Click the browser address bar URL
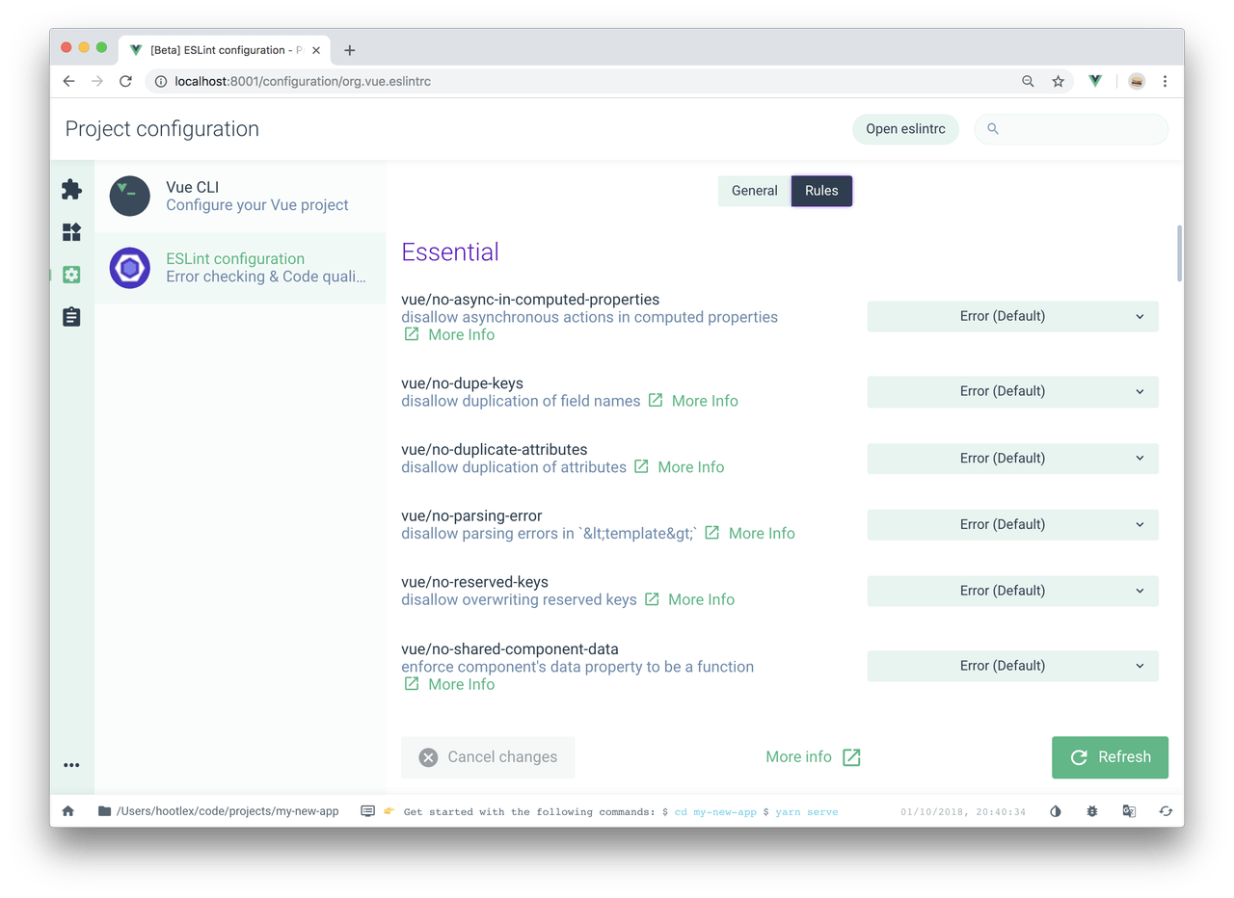 click(x=303, y=81)
